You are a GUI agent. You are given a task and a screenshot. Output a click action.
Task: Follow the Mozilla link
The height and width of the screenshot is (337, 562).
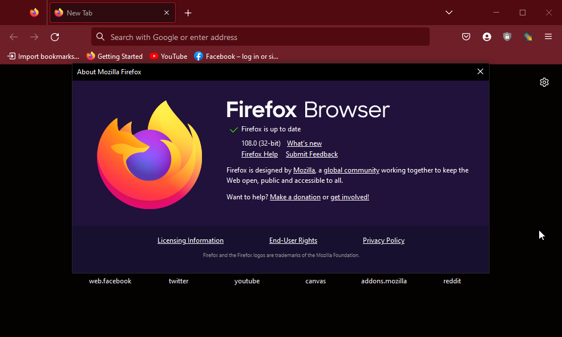tap(304, 170)
